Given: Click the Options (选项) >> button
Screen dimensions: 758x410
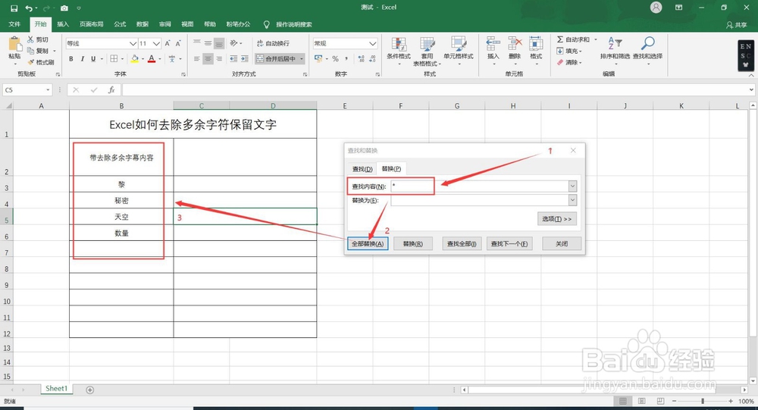Looking at the screenshot, I should pyautogui.click(x=557, y=219).
